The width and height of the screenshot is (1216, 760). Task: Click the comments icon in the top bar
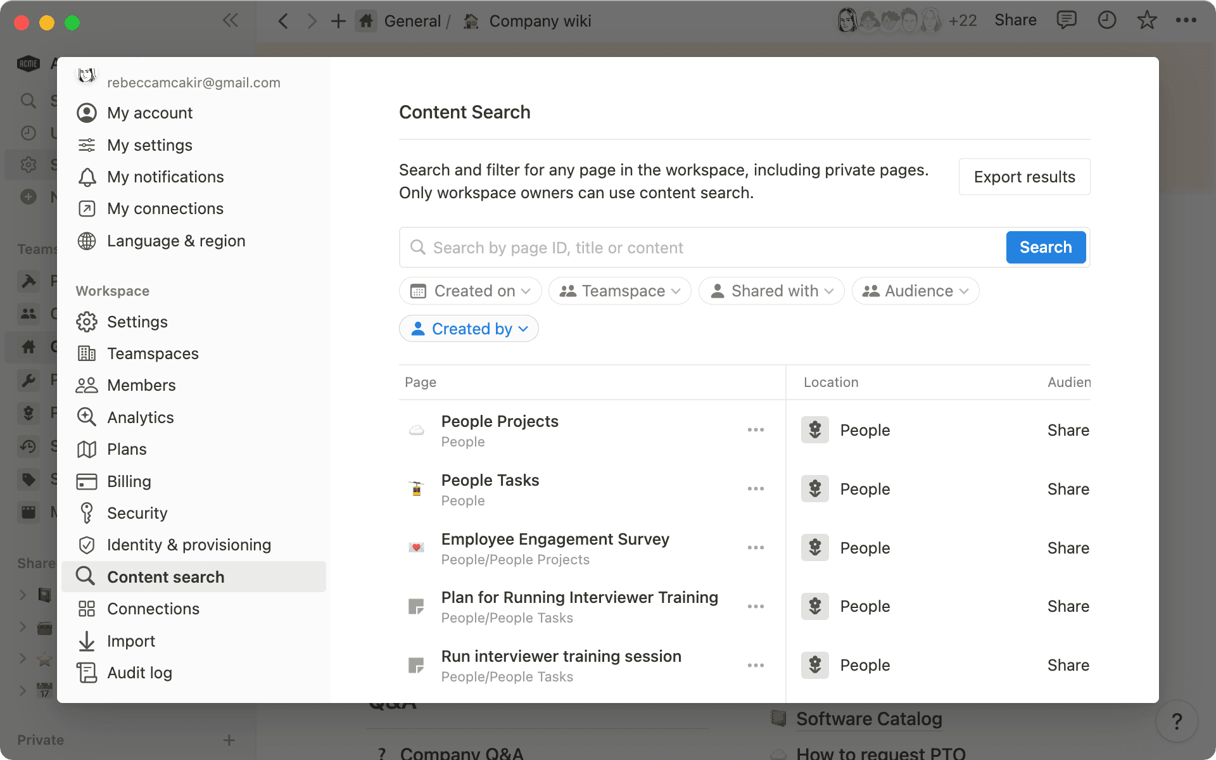pos(1067,20)
